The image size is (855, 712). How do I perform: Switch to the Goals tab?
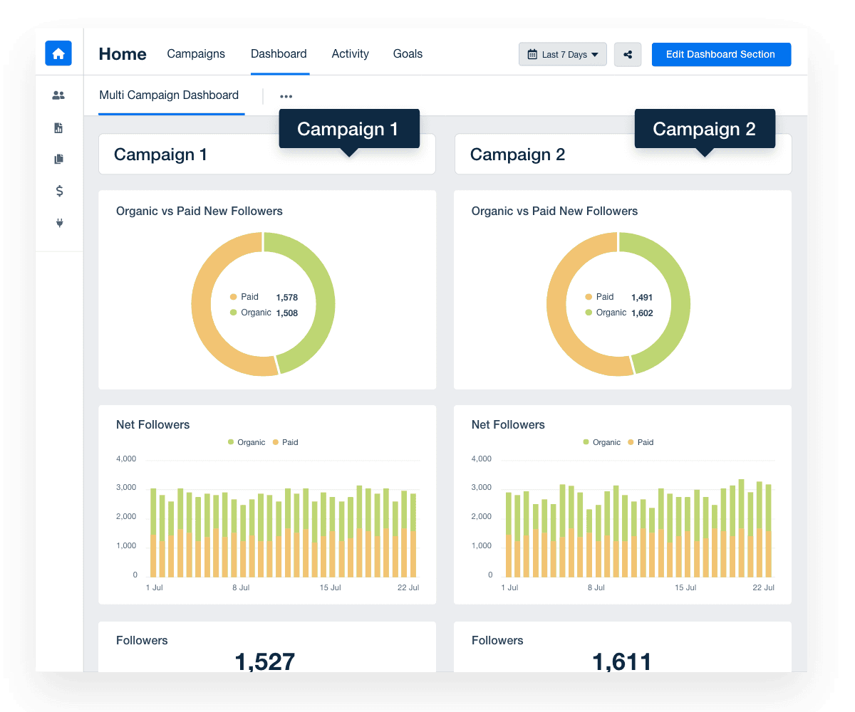click(408, 53)
